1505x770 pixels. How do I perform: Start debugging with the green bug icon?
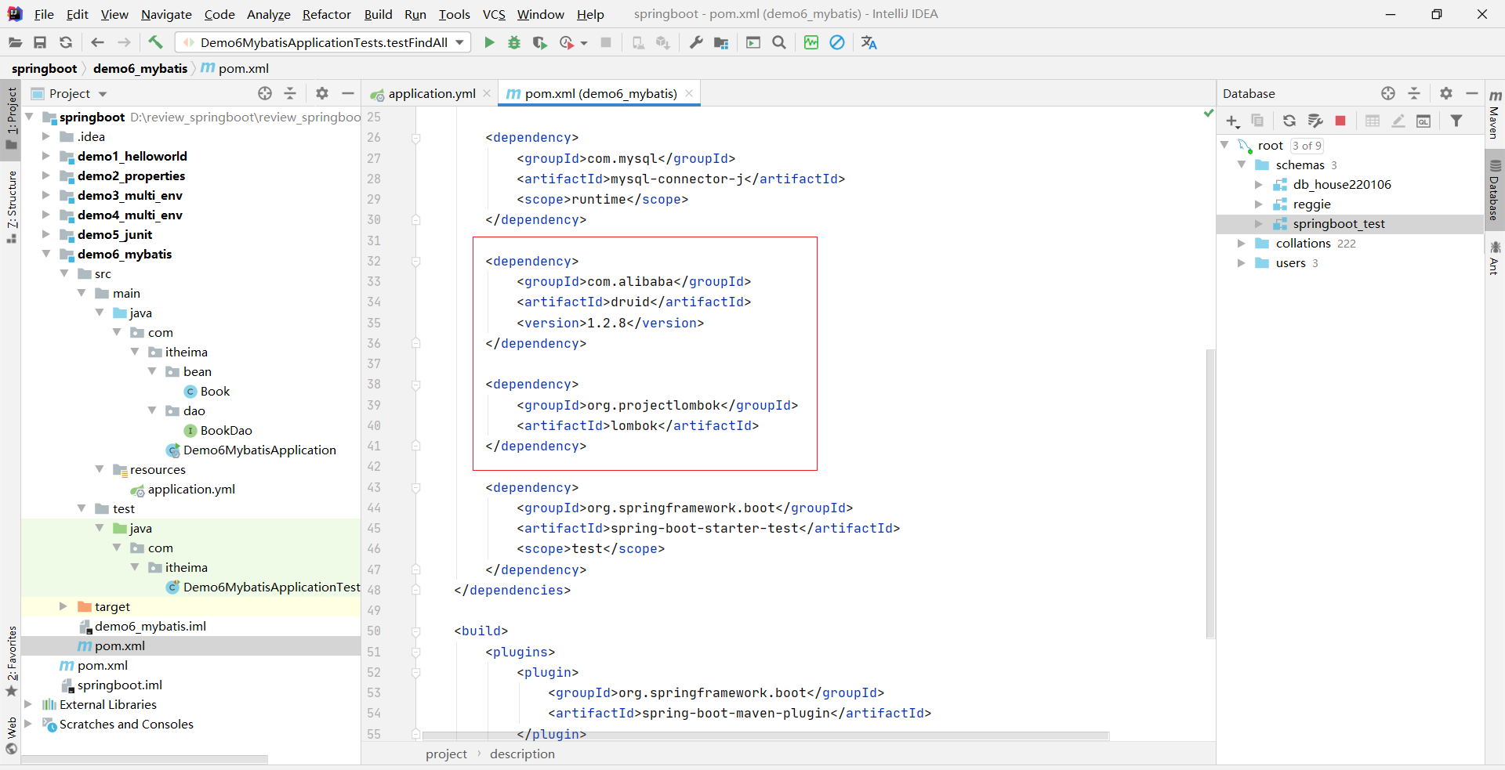(514, 42)
